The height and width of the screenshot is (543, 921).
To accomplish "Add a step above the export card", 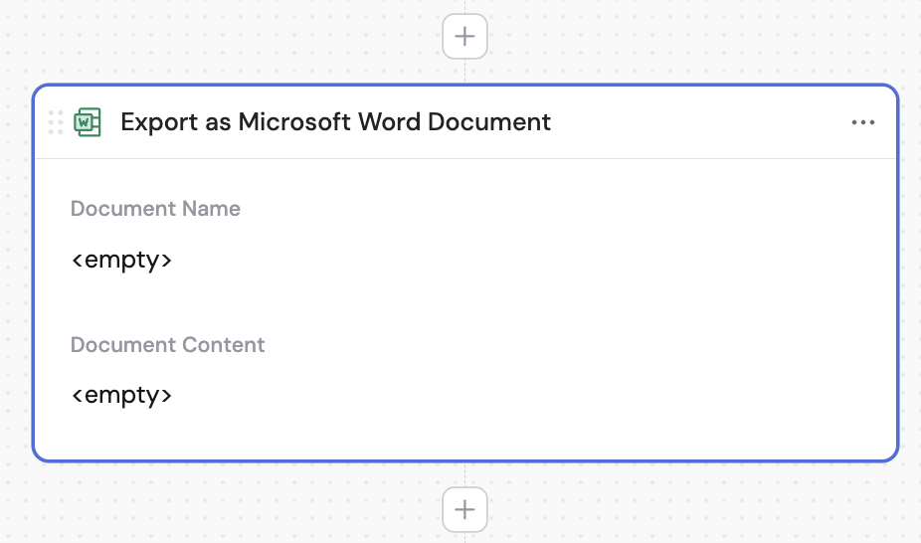I will pos(464,37).
